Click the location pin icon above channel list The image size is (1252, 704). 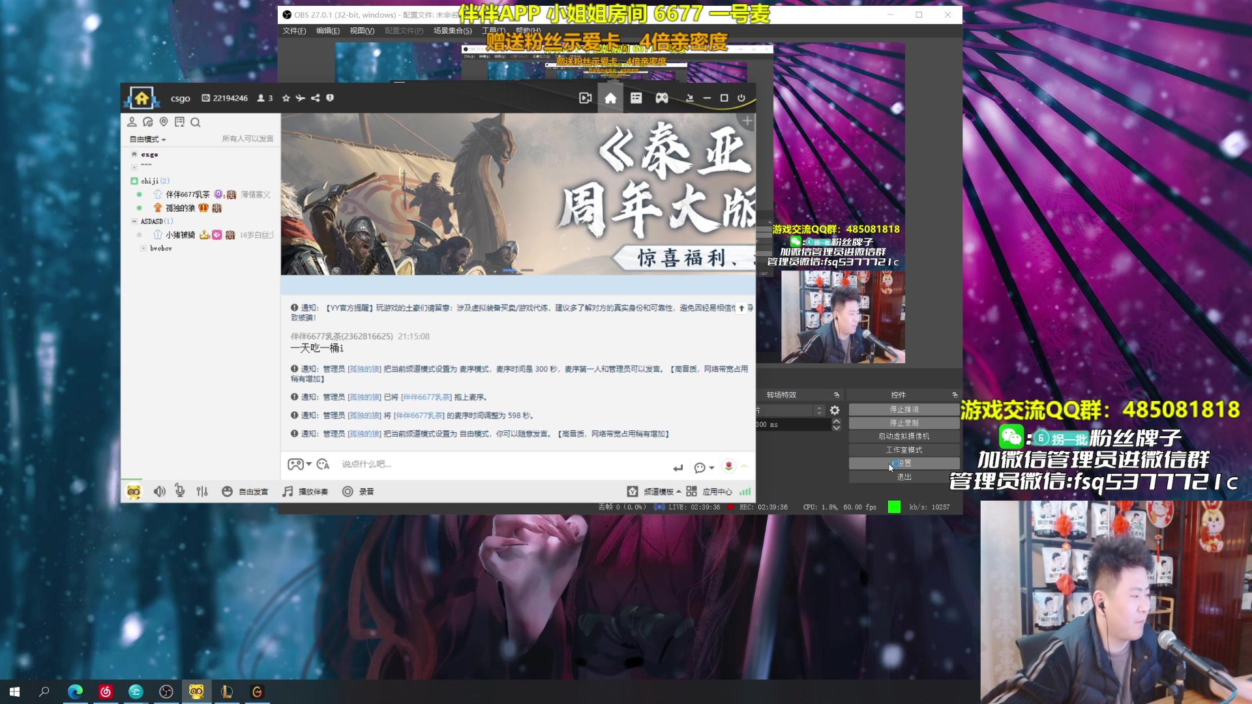[x=164, y=122]
